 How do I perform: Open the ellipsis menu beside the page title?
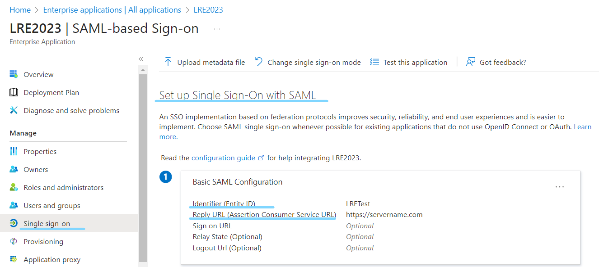coord(217,29)
